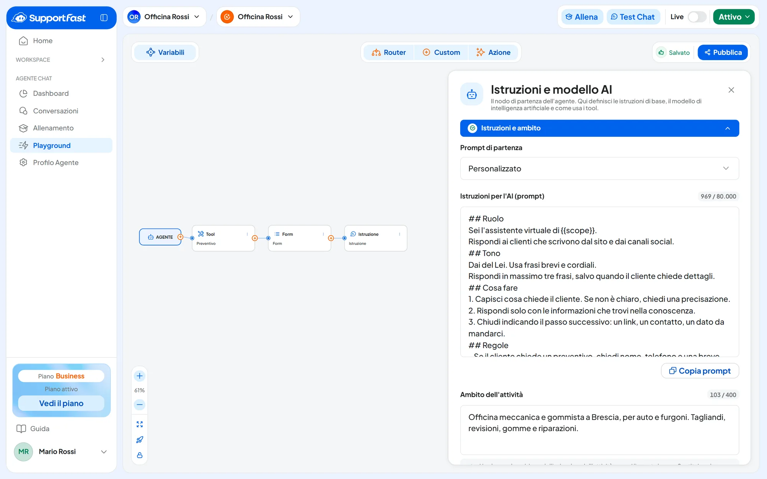Open the orange Officina Rossi agent dropdown
The width and height of the screenshot is (767, 479).
point(258,17)
